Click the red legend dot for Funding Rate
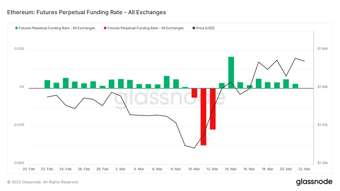 [x=105, y=28]
